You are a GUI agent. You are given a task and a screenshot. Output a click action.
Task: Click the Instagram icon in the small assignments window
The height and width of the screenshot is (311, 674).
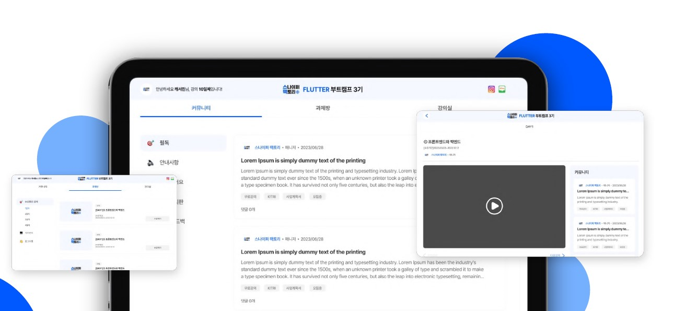coord(167,179)
